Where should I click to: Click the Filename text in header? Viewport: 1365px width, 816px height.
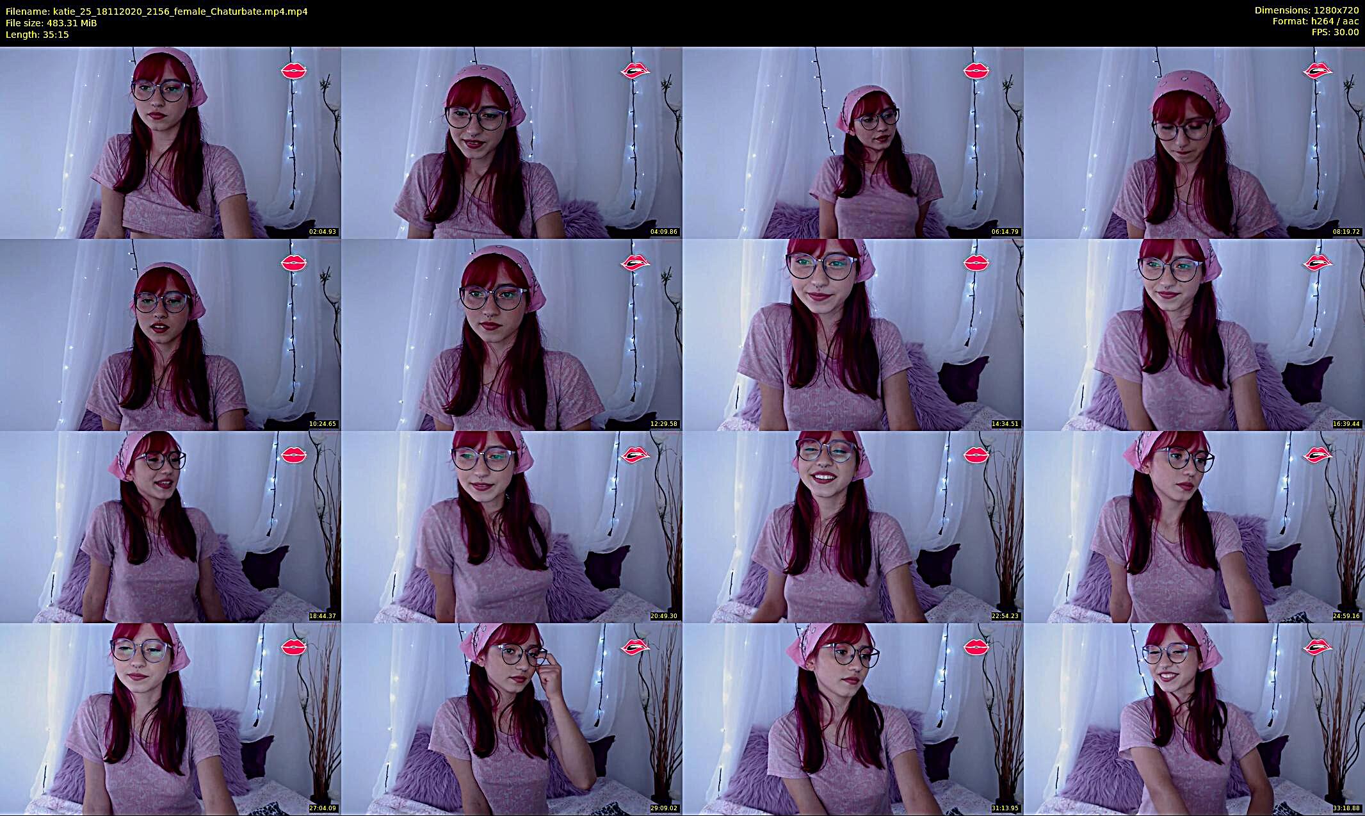coord(157,11)
